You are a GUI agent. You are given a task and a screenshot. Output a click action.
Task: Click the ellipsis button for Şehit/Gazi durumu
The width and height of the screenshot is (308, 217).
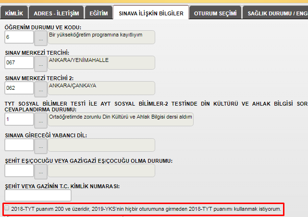pyautogui.click(x=40, y=170)
